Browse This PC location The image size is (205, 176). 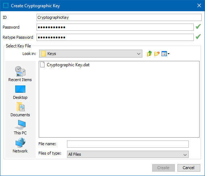[20, 127]
